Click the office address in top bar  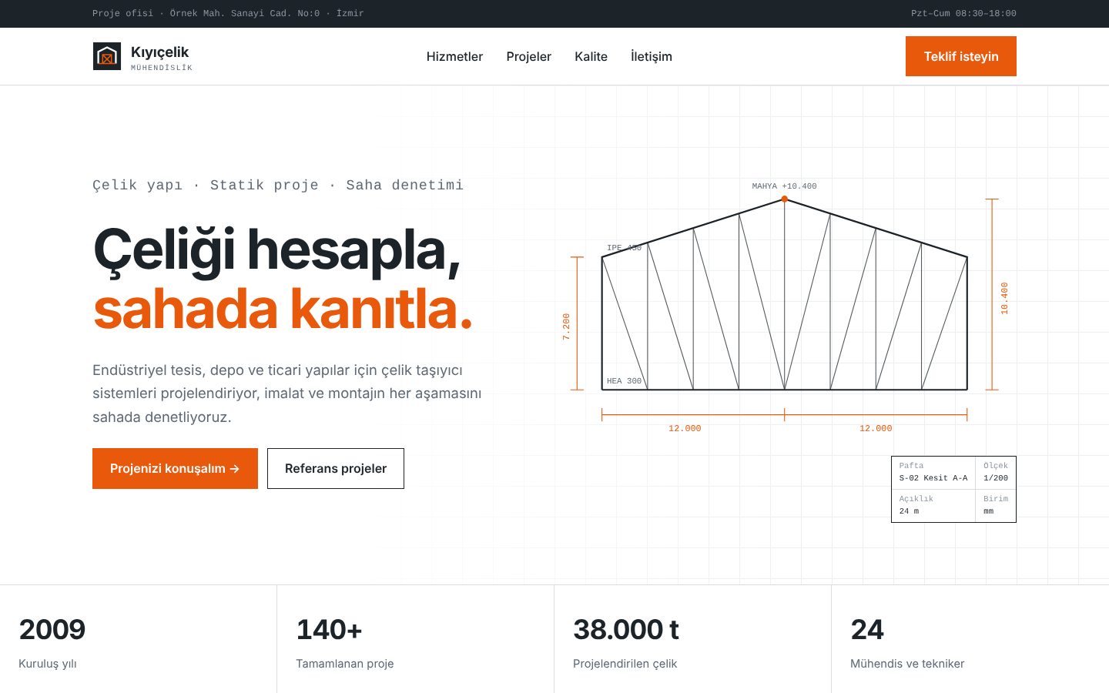click(228, 13)
